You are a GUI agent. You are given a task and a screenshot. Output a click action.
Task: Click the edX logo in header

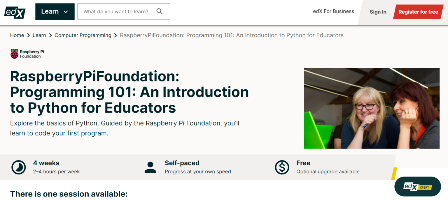click(x=15, y=12)
